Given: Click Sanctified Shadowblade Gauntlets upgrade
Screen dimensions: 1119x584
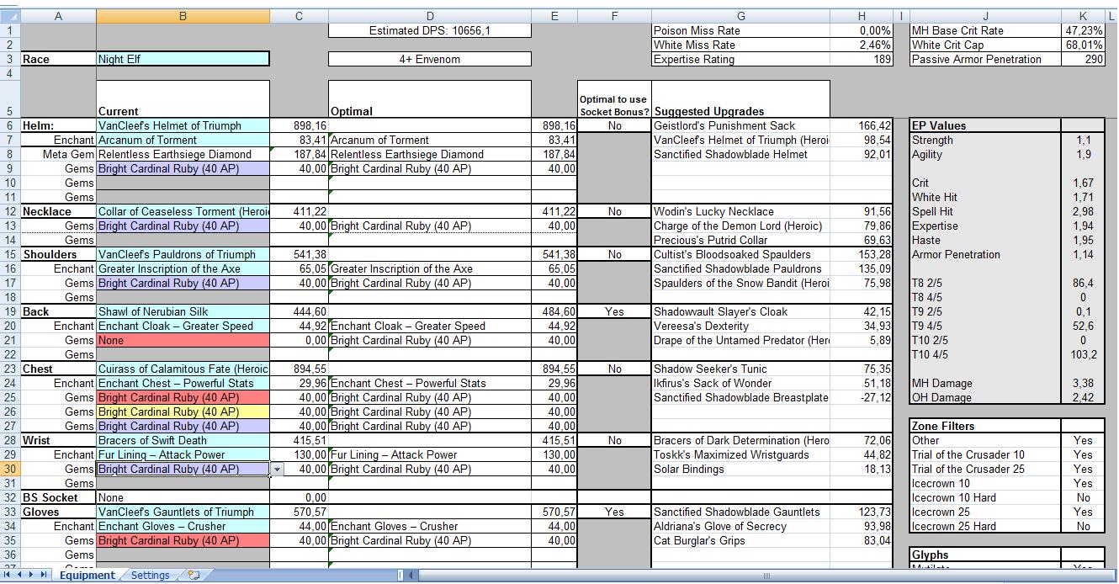Looking at the screenshot, I should [741, 512].
